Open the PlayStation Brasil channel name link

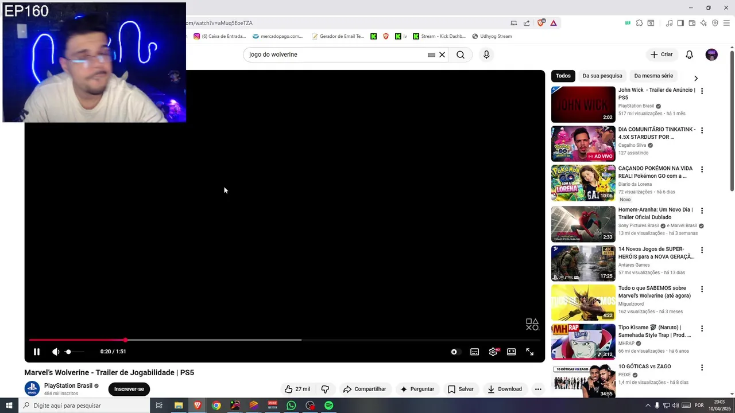pos(68,385)
